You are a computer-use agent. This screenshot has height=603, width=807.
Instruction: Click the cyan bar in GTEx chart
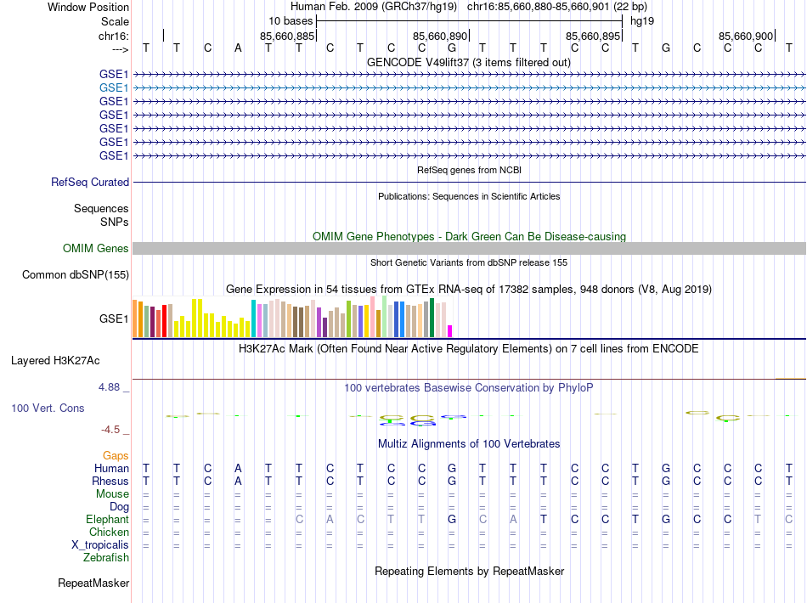pyautogui.click(x=253, y=318)
